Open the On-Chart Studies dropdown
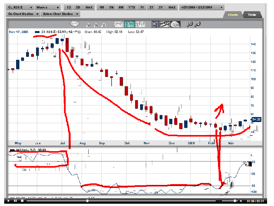Viewport: 274px width, 206px height. pyautogui.click(x=23, y=14)
